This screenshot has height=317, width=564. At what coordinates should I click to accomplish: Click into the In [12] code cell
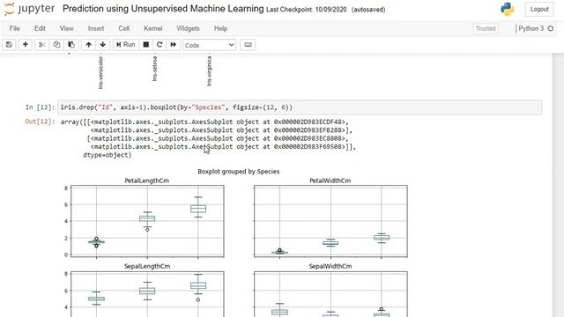click(x=300, y=107)
